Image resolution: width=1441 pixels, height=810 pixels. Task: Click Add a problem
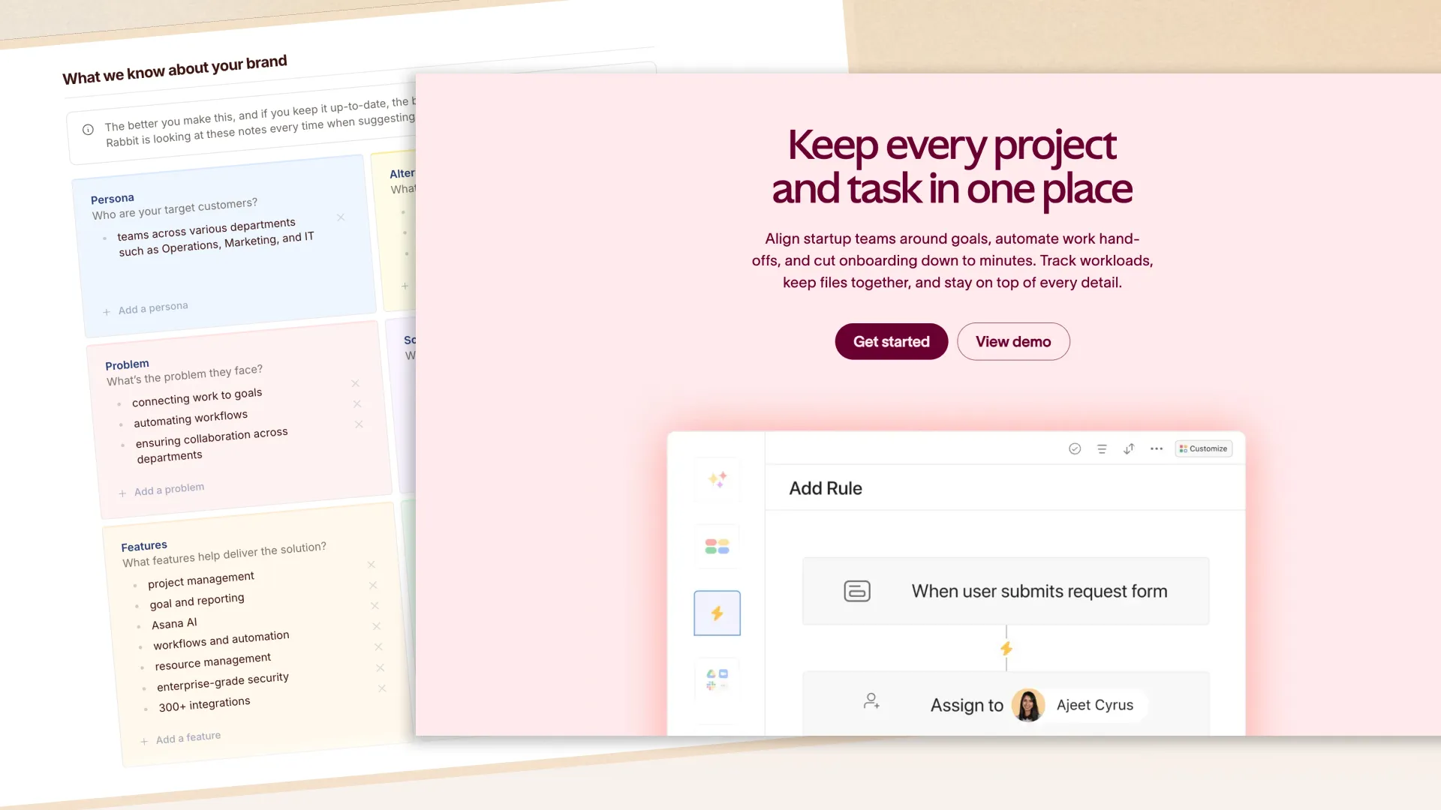(169, 489)
